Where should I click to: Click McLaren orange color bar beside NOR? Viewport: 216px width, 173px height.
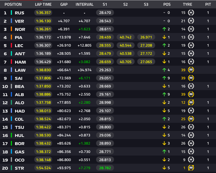[x=12, y=29]
